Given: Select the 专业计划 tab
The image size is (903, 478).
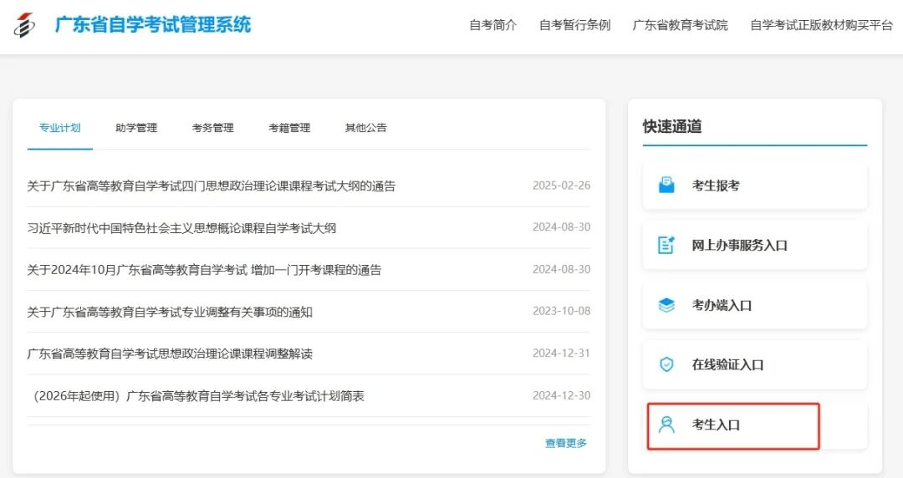Looking at the screenshot, I should pyautogui.click(x=59, y=128).
